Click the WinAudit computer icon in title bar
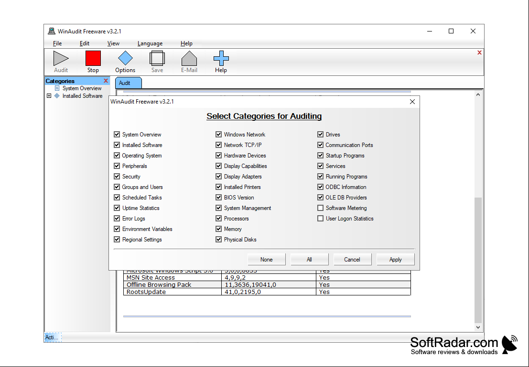The height and width of the screenshot is (367, 529). [x=52, y=31]
